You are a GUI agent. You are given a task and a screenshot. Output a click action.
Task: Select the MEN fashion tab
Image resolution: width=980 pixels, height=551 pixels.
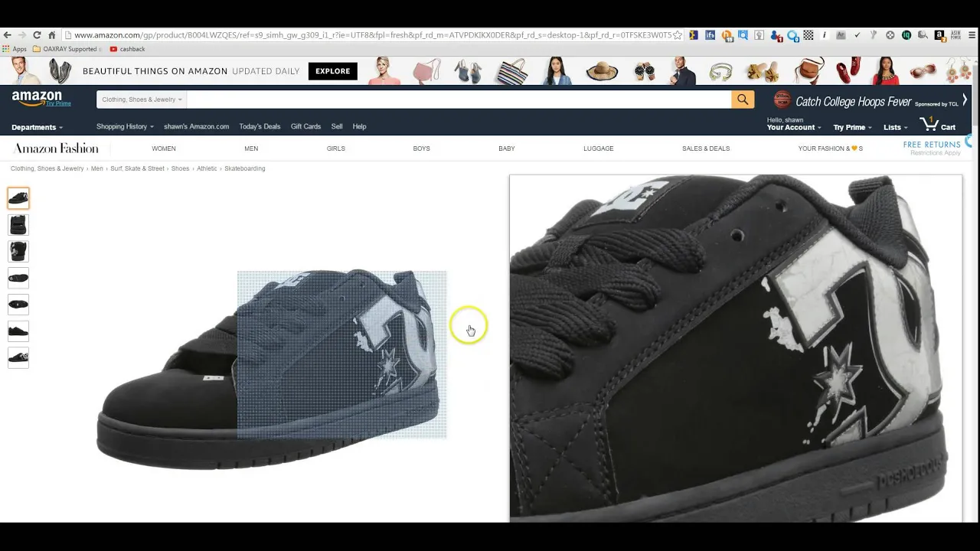click(x=251, y=148)
